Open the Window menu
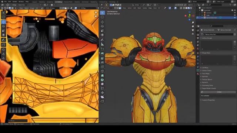 (x=21, y=1)
